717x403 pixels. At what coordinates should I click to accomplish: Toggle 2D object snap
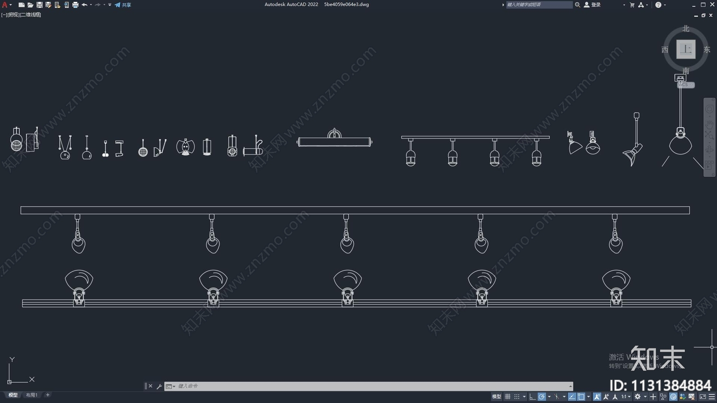coord(581,397)
